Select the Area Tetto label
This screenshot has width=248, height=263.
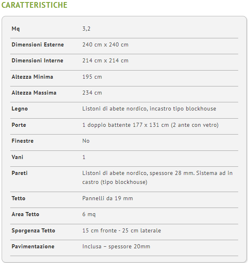click(25, 214)
